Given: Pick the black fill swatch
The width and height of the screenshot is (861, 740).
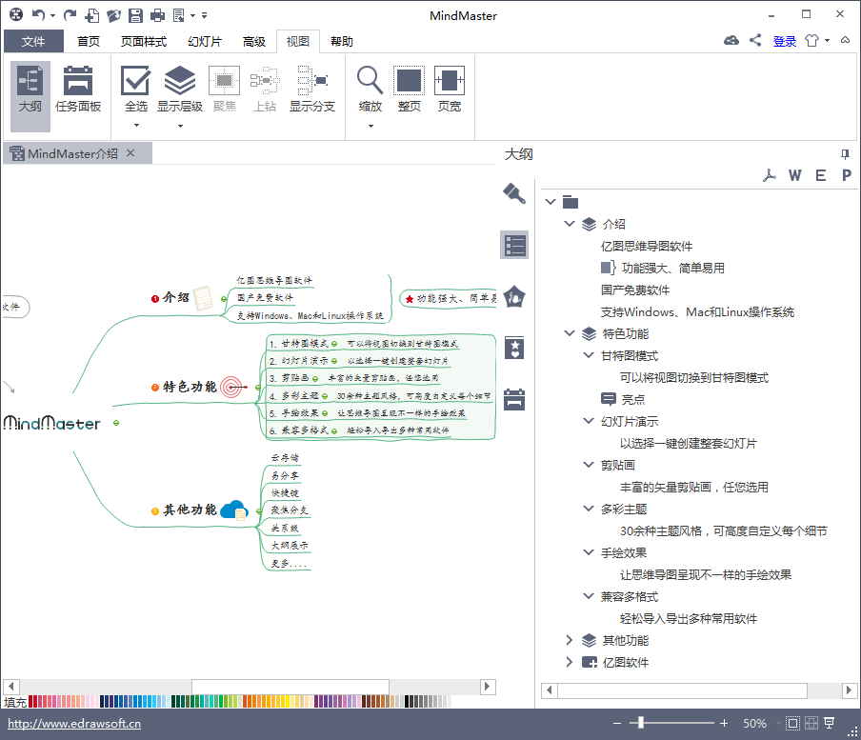Looking at the screenshot, I should click(x=407, y=701).
